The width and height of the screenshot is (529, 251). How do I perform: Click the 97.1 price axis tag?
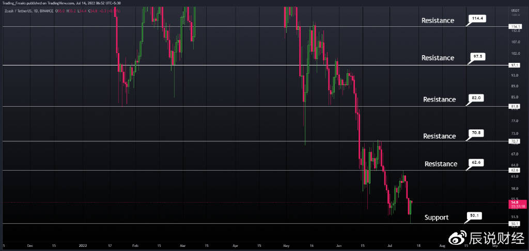tap(515, 65)
